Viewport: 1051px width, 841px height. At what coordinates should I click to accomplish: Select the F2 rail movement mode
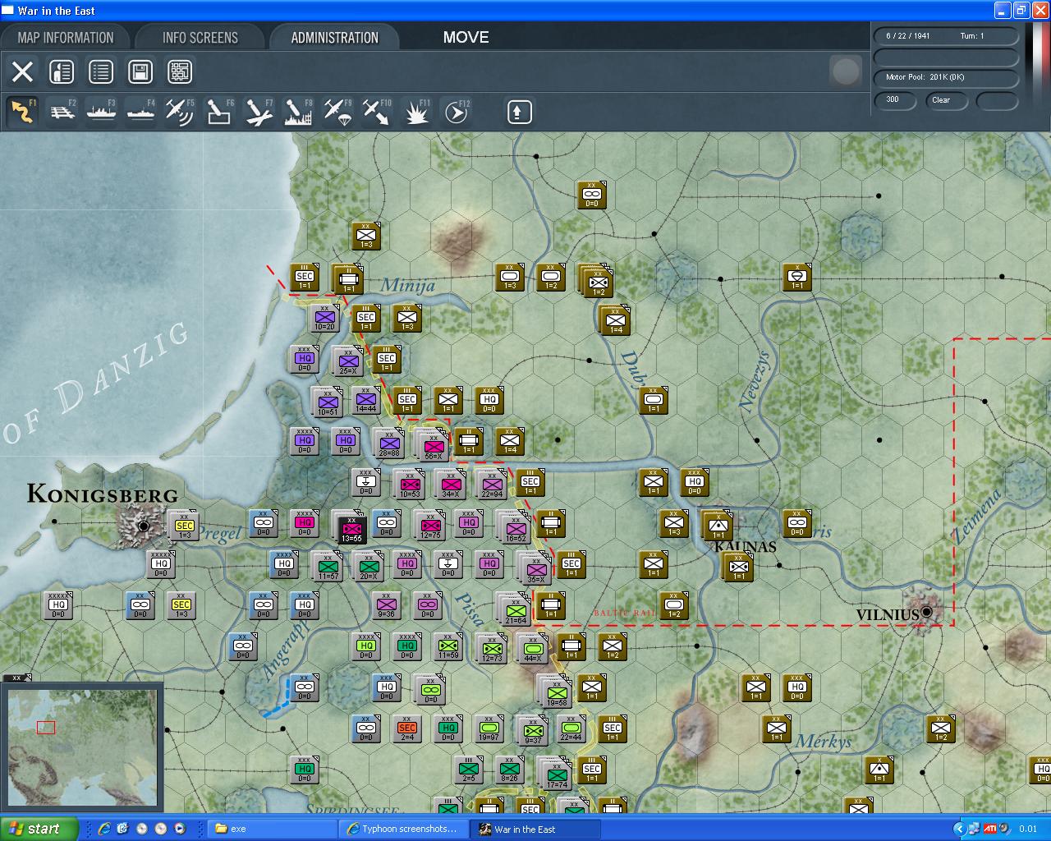pos(62,112)
